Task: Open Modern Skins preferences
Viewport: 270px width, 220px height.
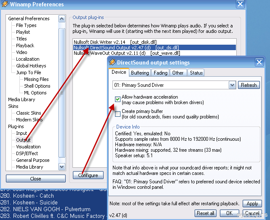Action: (x=29, y=120)
